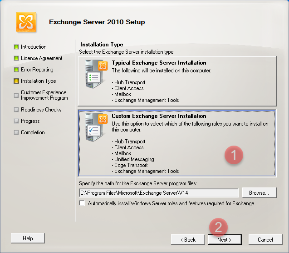289x253 pixels.
Task: Click 'Specify the path for the Exchange Server program files' label
Action: coord(138,183)
